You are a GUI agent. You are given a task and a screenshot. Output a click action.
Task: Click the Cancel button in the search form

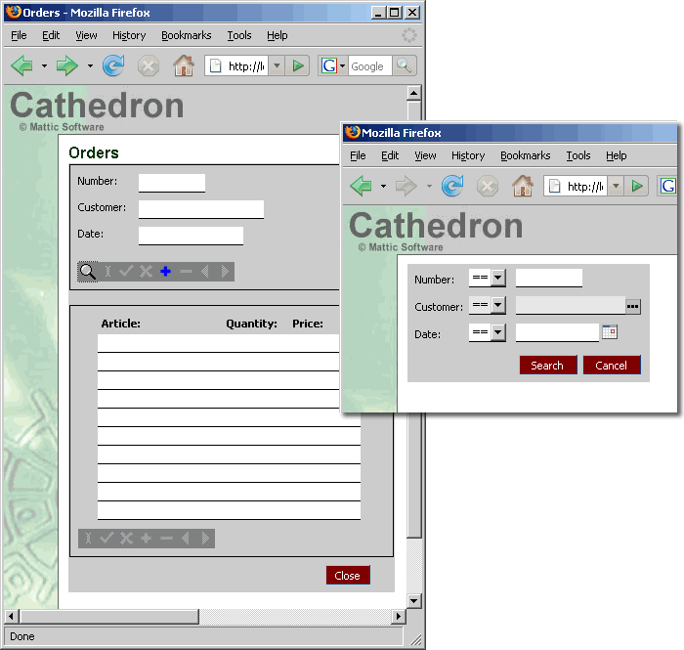coord(611,365)
